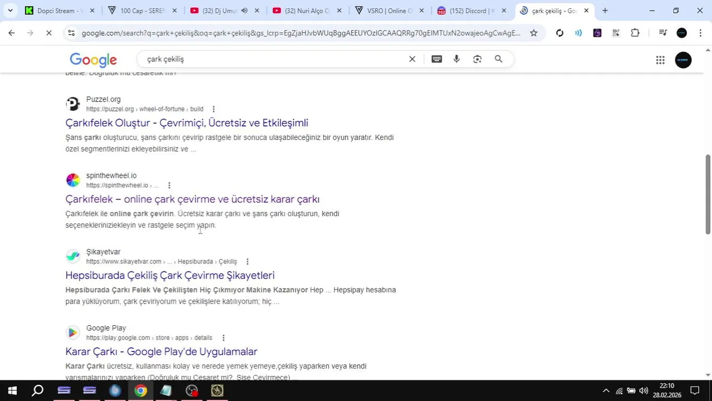This screenshot has height=401, width=712.
Task: Open the extensions puzzle piece menu
Action: point(635,33)
